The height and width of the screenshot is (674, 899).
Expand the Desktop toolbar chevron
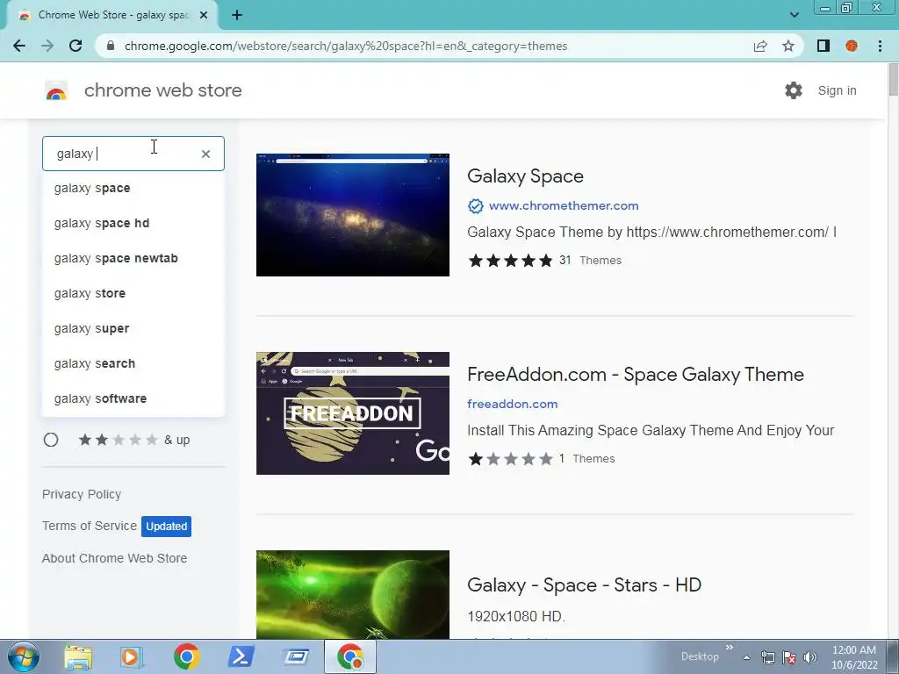[x=730, y=648]
